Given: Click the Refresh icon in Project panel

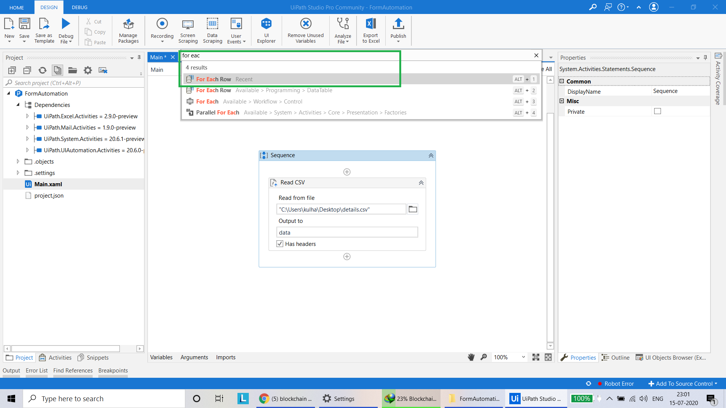Looking at the screenshot, I should (x=42, y=70).
